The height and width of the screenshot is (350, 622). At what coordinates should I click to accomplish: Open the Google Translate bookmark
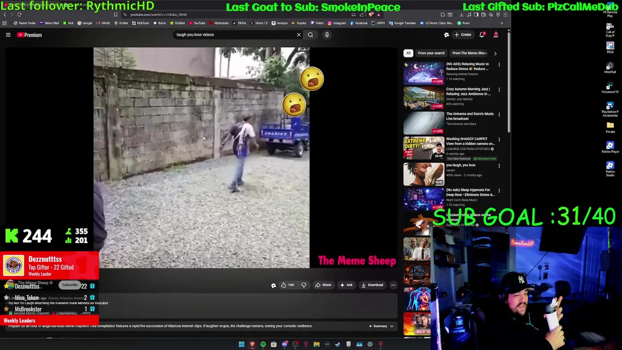click(x=402, y=23)
